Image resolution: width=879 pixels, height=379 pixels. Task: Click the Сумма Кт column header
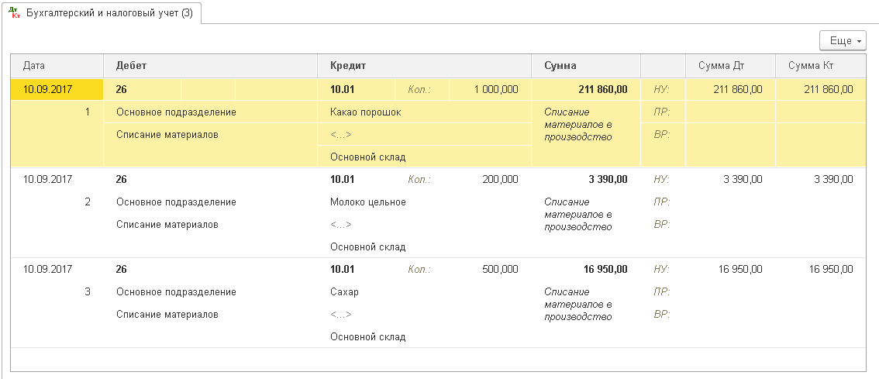tap(821, 66)
